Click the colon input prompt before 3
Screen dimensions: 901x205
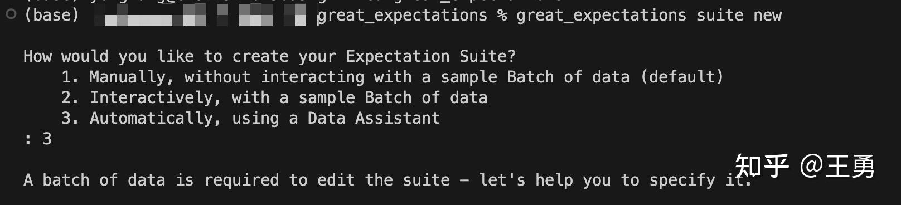pos(28,140)
